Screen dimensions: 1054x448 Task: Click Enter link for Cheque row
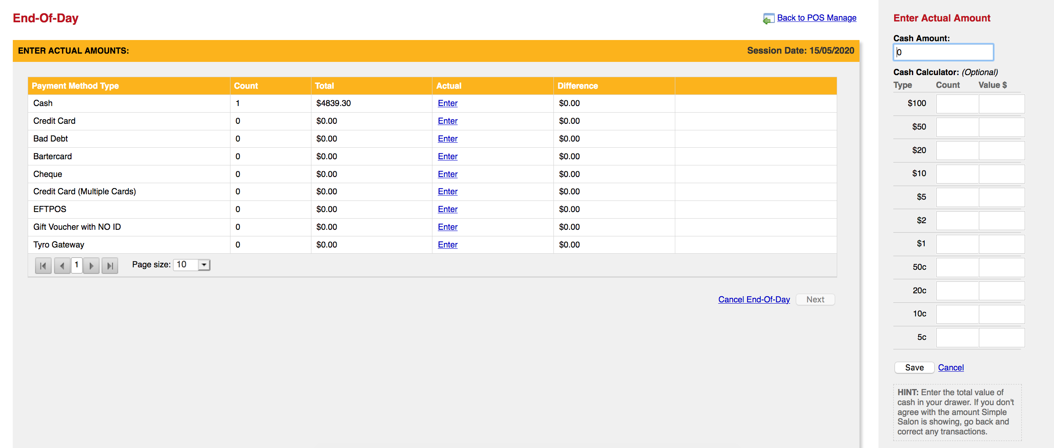click(x=447, y=174)
